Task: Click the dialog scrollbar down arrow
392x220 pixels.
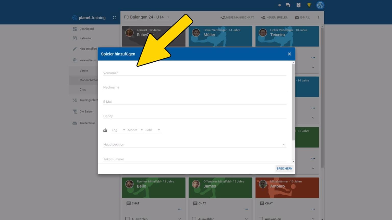Action: coord(293,161)
